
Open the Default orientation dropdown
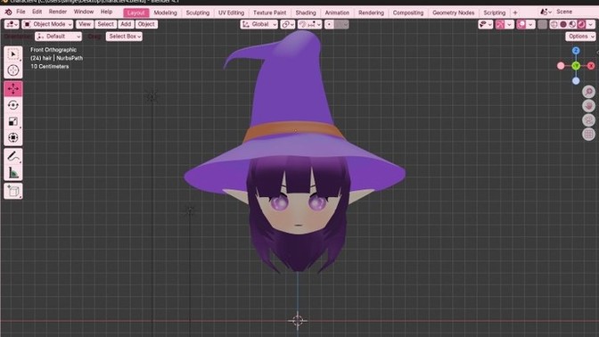tap(58, 37)
